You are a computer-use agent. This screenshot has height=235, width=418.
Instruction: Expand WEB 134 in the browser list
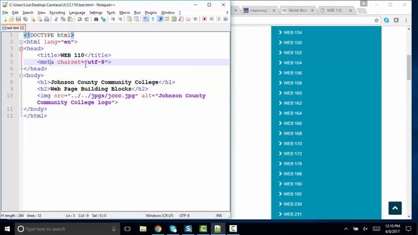(x=290, y=33)
